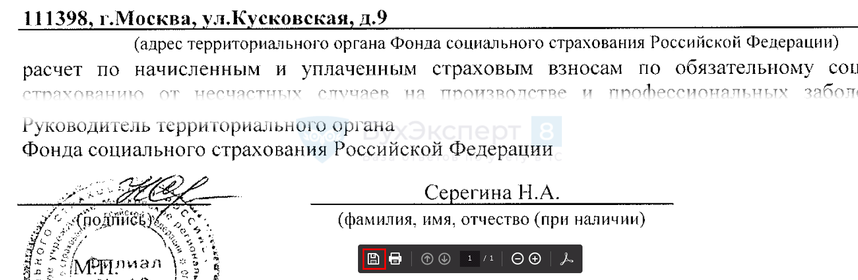The width and height of the screenshot is (858, 280).
Task: Zoom in using the plus icon
Action: tap(535, 259)
